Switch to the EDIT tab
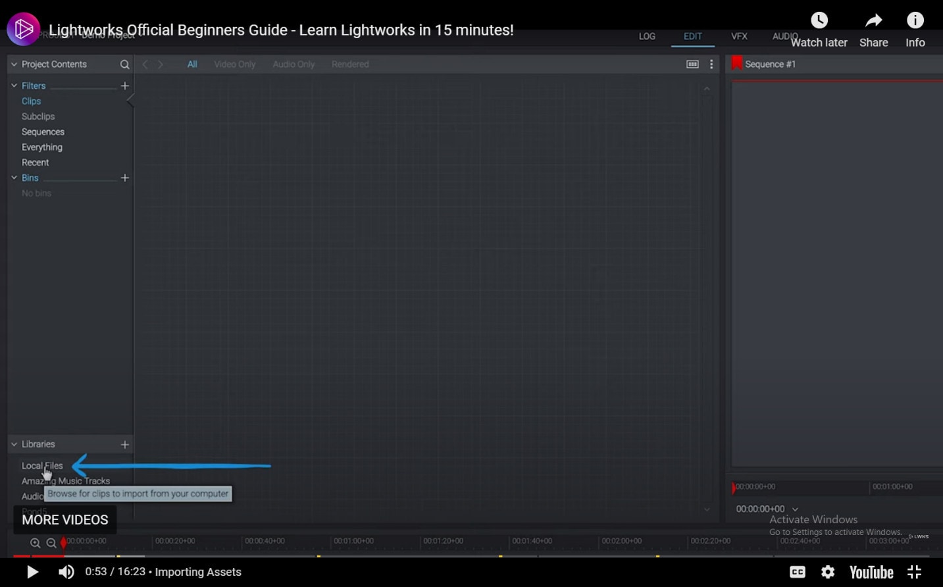Viewport: 943px width, 587px height. (x=693, y=37)
